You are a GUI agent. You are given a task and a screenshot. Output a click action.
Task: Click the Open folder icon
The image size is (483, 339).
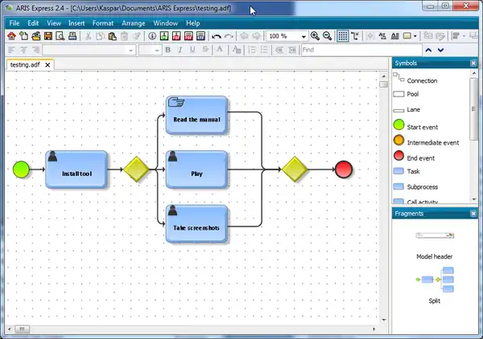[x=37, y=36]
